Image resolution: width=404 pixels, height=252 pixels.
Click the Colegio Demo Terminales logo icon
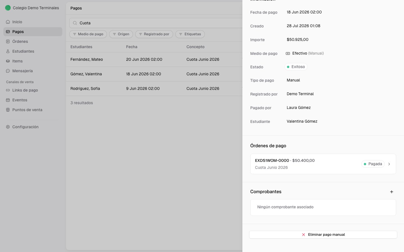pyautogui.click(x=8, y=8)
